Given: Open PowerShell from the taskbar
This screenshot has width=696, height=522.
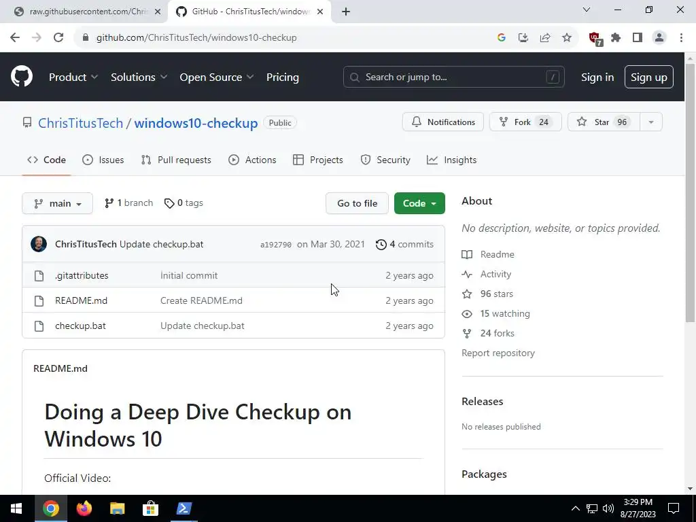Looking at the screenshot, I should (x=184, y=508).
